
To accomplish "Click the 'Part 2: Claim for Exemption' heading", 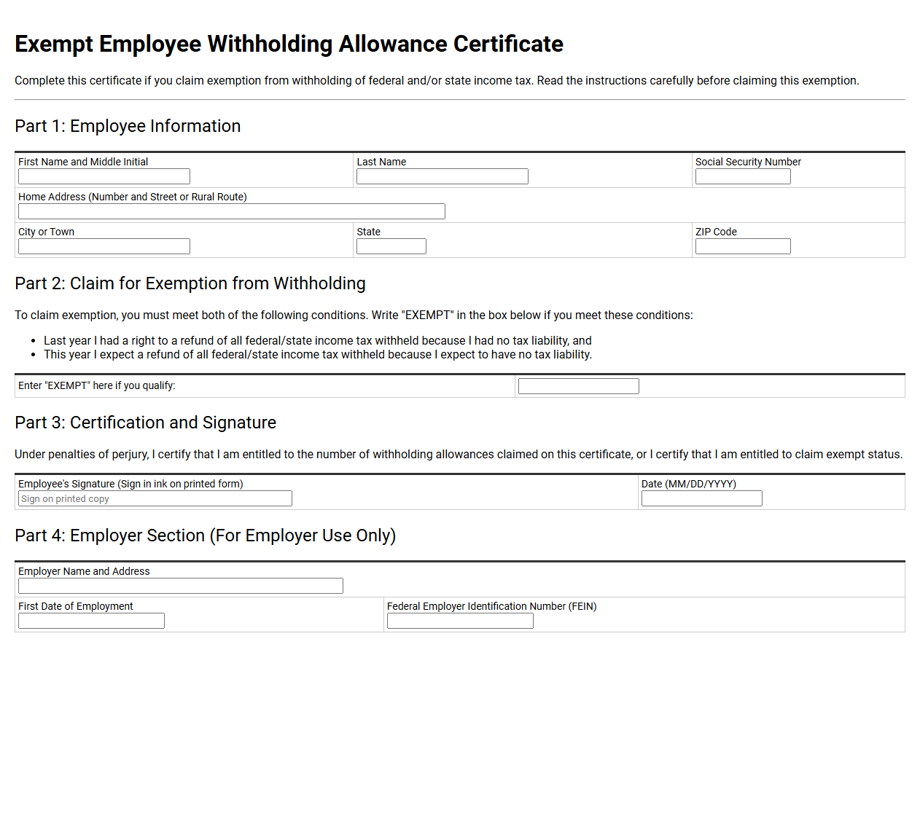I will click(x=190, y=283).
